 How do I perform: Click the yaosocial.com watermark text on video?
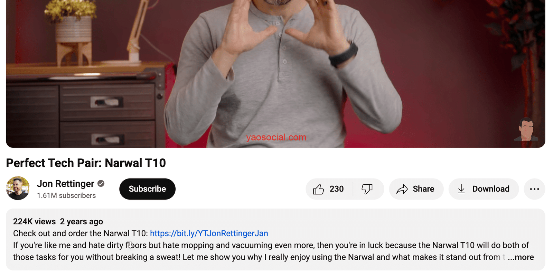pos(276,137)
